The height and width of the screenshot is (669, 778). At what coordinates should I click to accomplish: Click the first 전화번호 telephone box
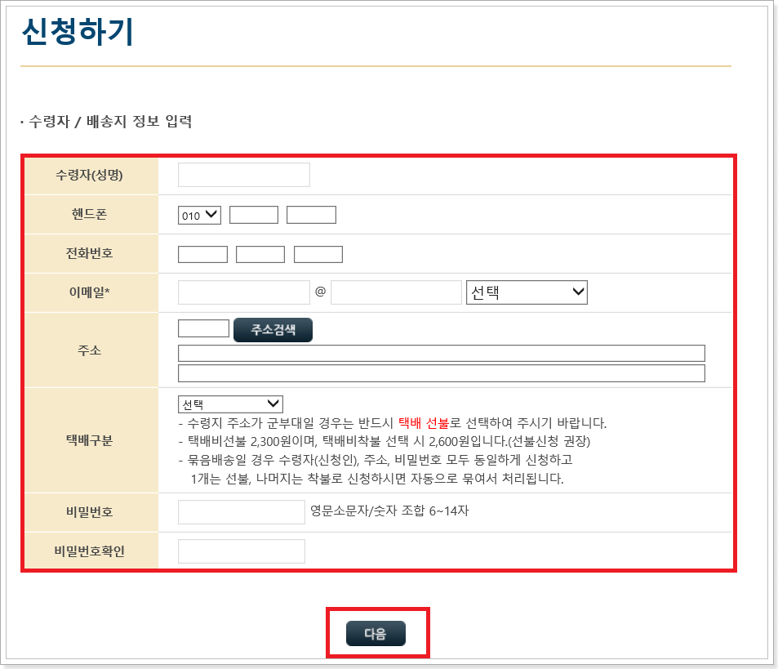pos(202,253)
